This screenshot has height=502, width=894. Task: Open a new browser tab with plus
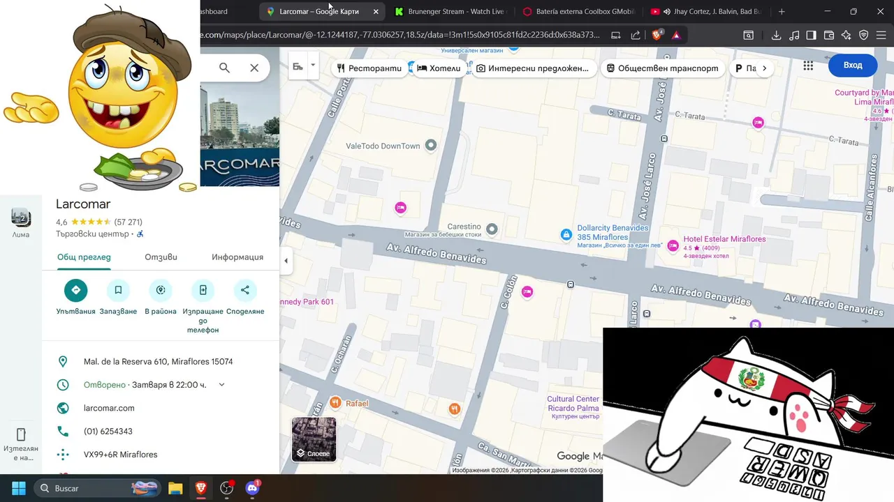(x=781, y=11)
